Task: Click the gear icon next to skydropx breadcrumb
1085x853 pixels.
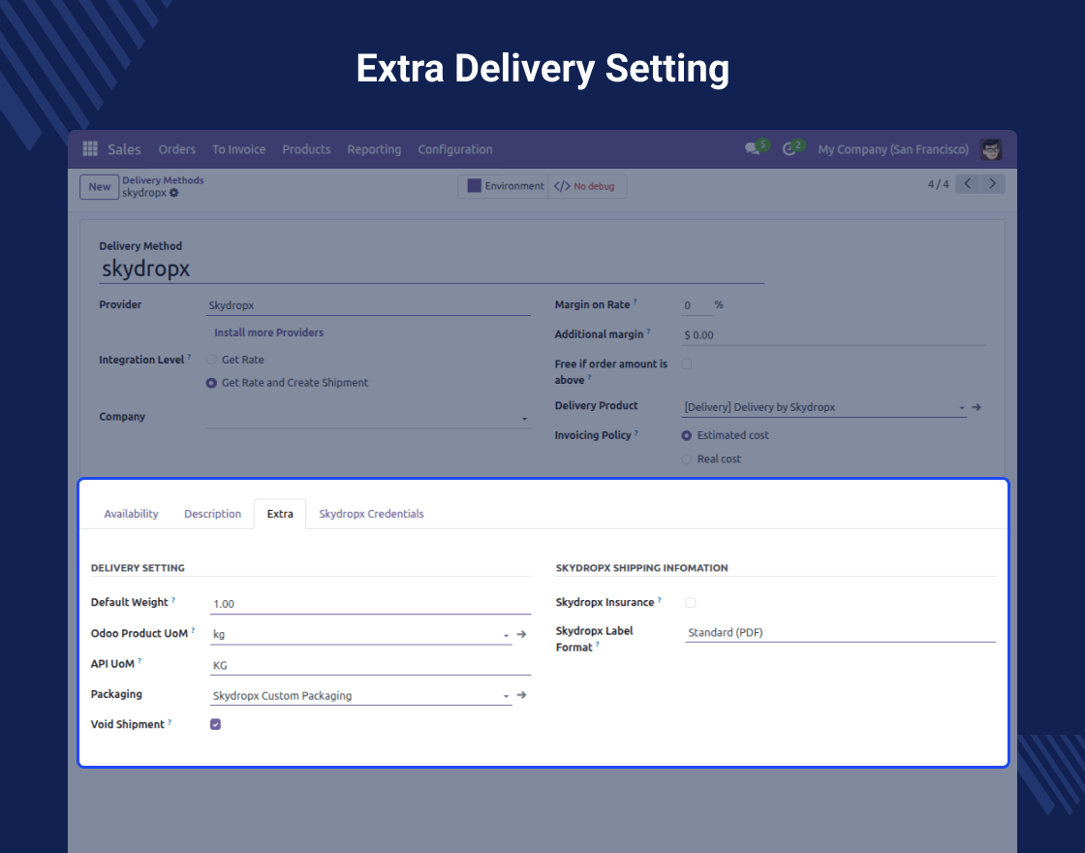Action: tap(174, 193)
